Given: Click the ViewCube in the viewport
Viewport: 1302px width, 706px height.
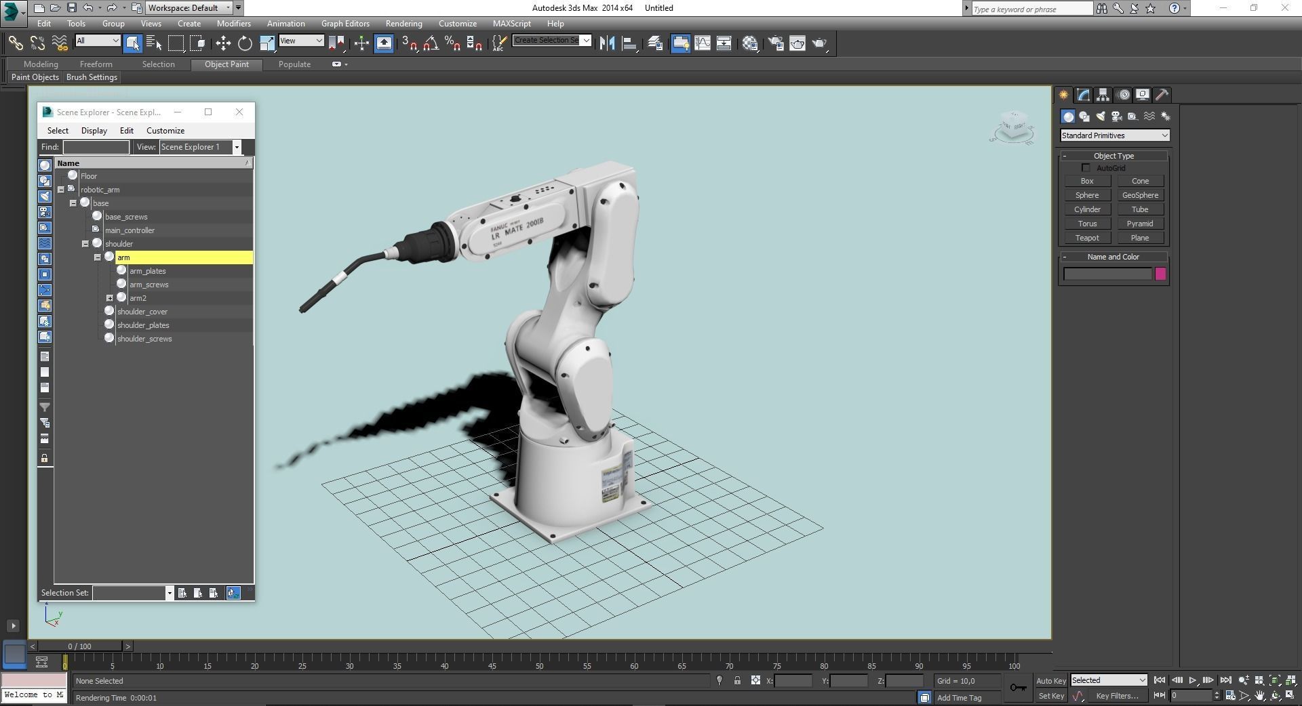Looking at the screenshot, I should pyautogui.click(x=1013, y=127).
